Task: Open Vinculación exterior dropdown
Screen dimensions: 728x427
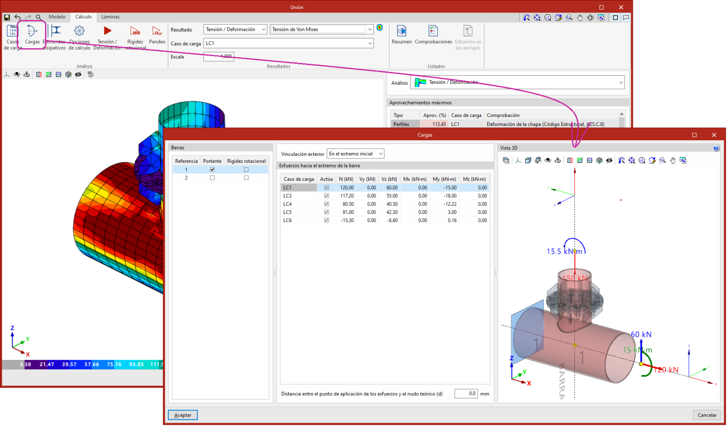Action: [x=355, y=154]
